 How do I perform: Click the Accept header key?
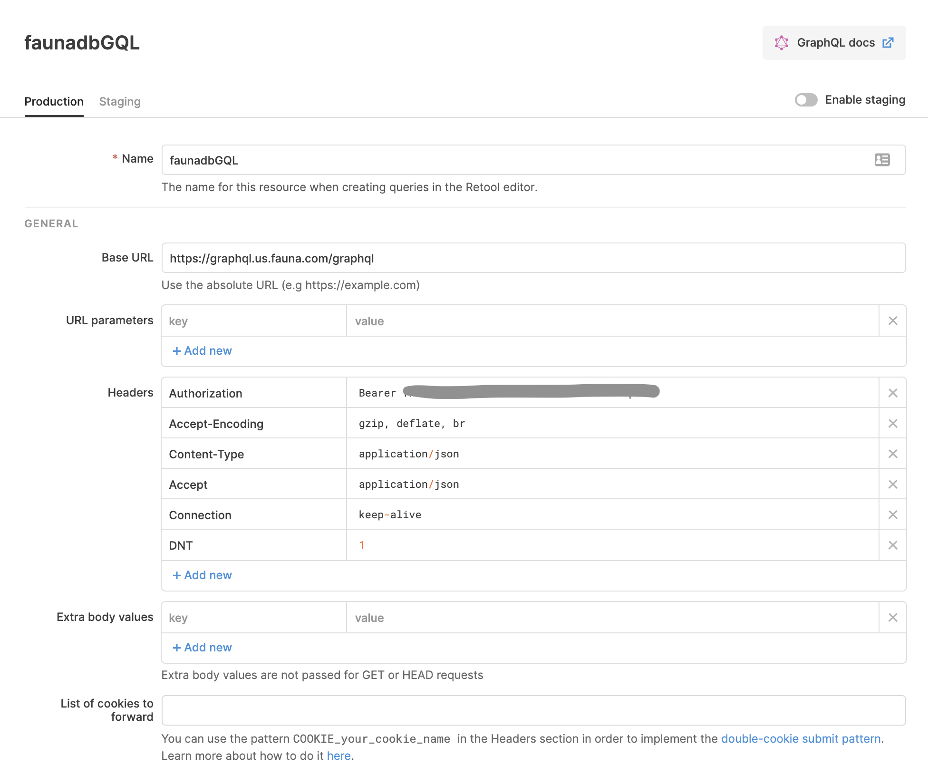254,485
